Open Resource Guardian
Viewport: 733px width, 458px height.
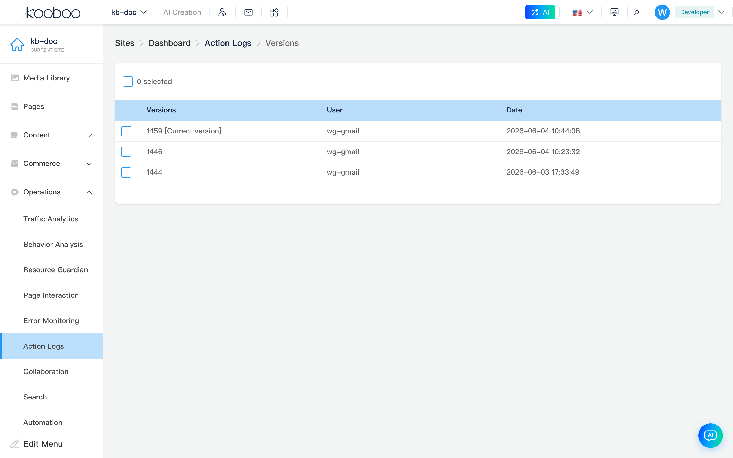(x=55, y=270)
